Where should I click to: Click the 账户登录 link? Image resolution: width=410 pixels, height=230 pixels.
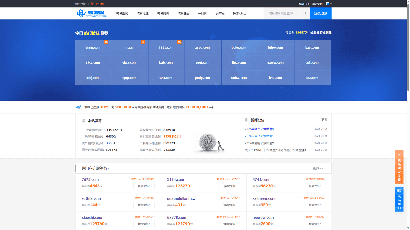click(x=80, y=4)
